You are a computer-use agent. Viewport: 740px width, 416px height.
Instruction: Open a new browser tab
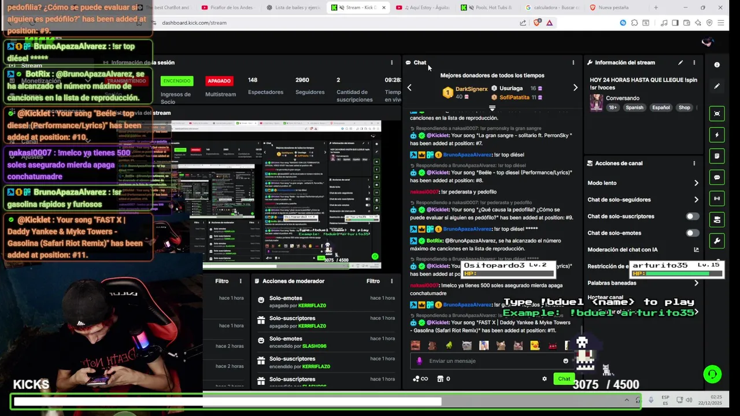click(x=656, y=8)
